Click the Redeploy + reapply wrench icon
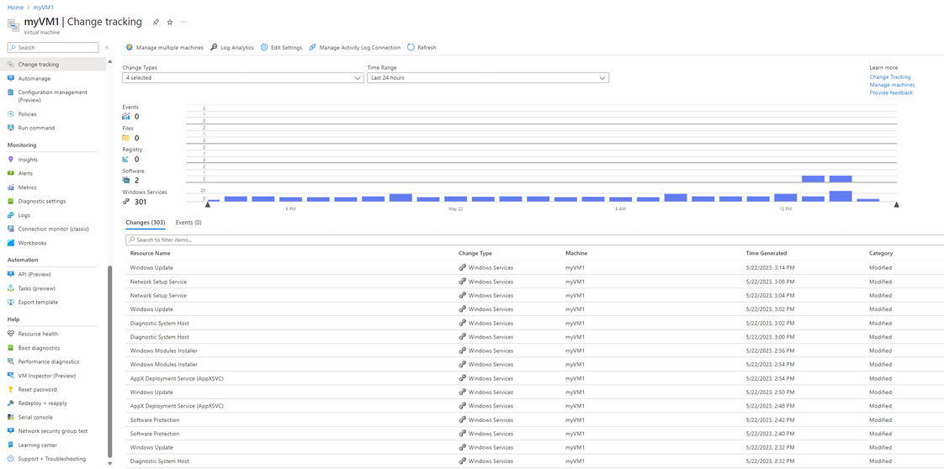The image size is (944, 469). [x=11, y=403]
